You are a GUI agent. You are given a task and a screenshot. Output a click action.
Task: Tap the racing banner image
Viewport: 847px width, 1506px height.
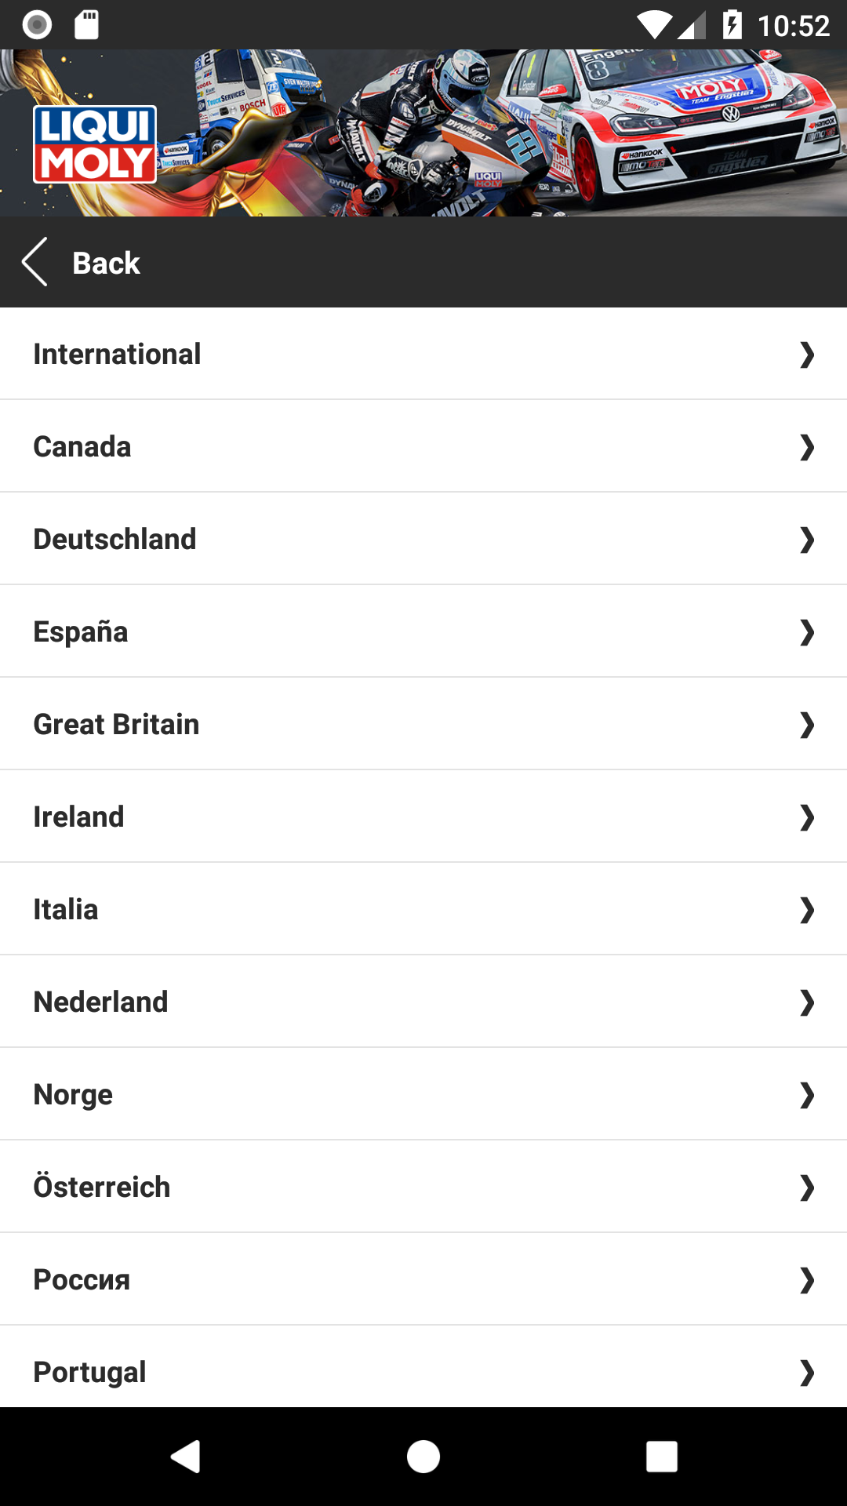[x=502, y=133]
